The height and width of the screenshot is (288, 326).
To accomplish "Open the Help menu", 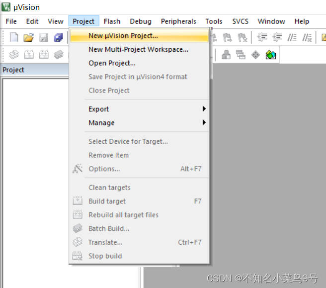I will point(302,21).
